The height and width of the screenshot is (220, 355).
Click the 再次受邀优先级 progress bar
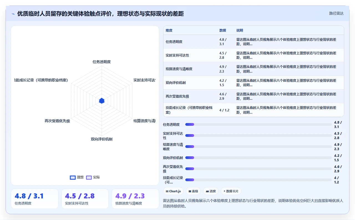tap(258, 169)
